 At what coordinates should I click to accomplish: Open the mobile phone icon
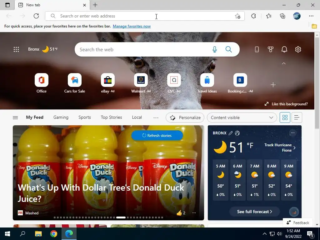[257, 49]
